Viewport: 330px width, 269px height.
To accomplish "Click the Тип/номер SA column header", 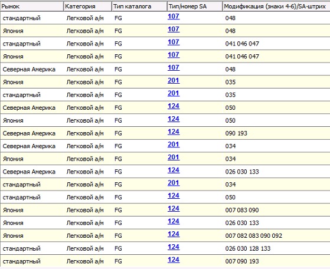I will pos(195,6).
